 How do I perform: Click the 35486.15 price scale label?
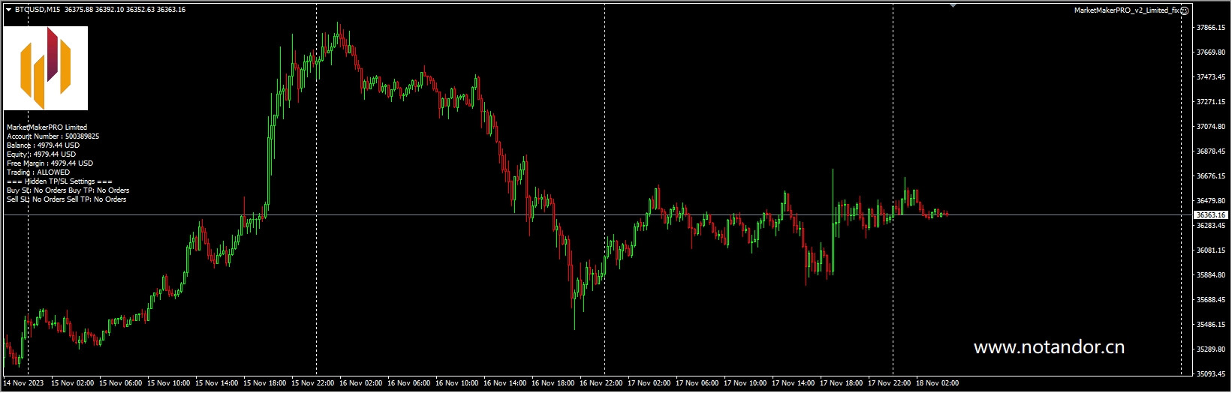click(x=1210, y=325)
